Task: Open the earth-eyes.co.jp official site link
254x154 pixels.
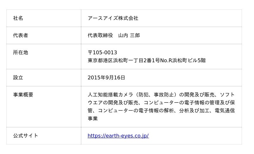Action: 118,136
